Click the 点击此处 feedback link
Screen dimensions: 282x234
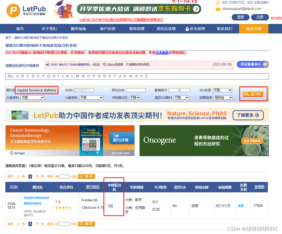click(162, 53)
